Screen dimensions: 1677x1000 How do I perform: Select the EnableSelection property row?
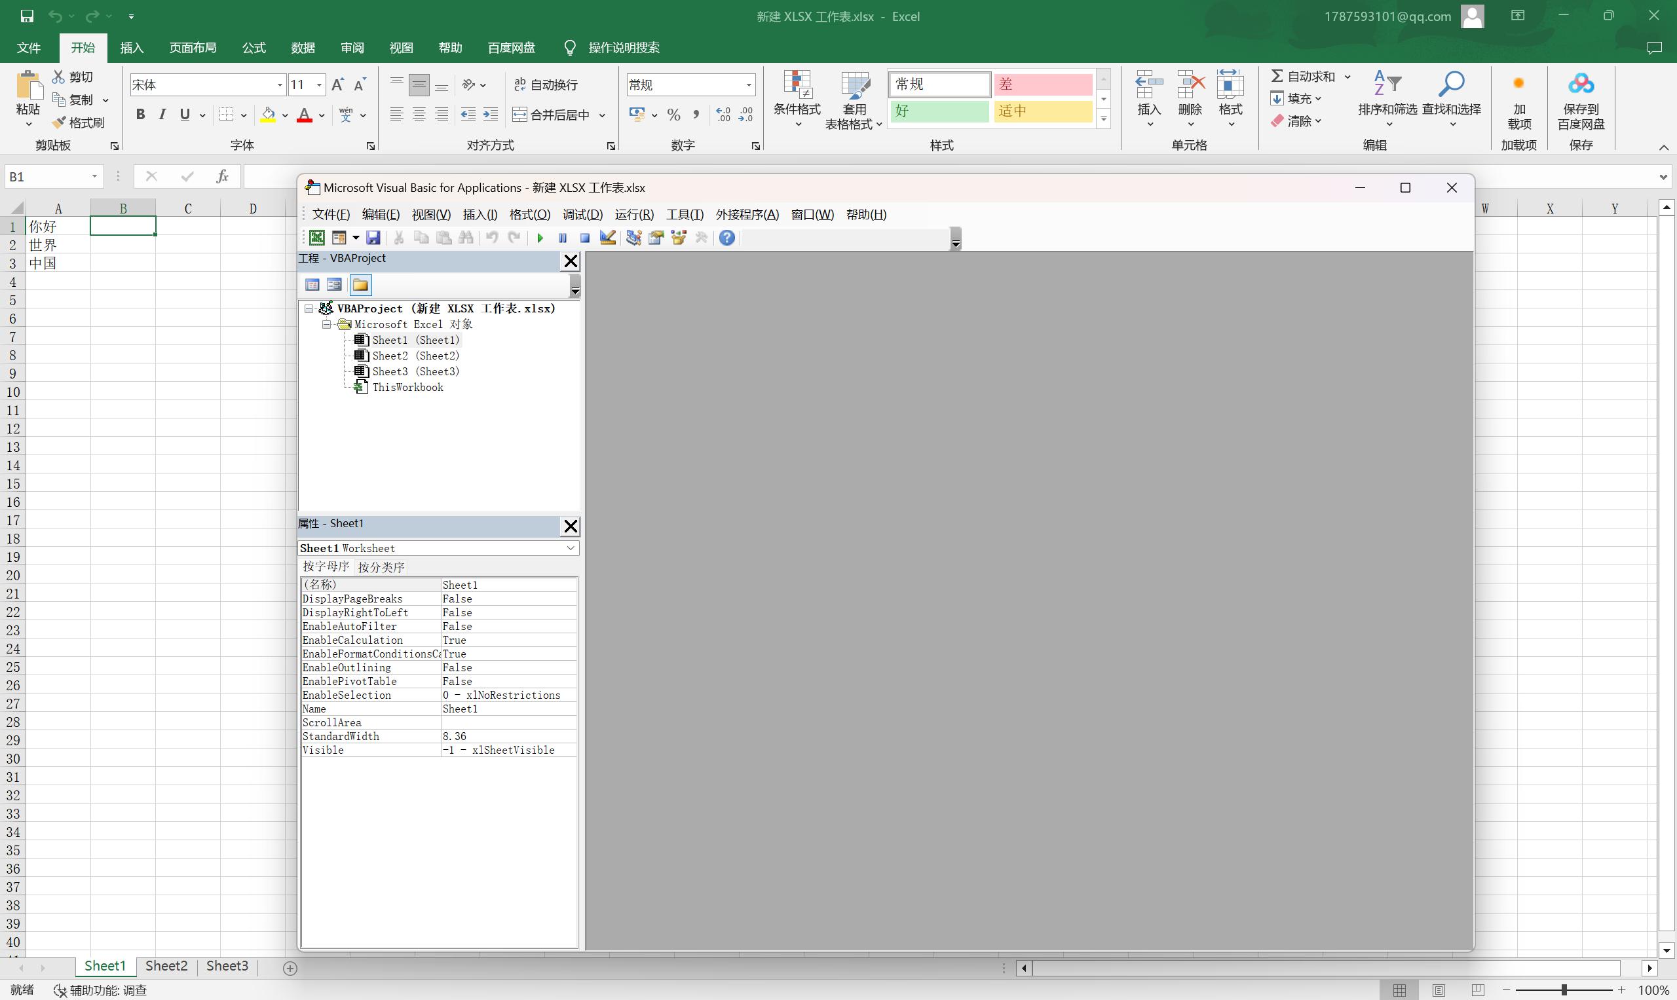(439, 695)
